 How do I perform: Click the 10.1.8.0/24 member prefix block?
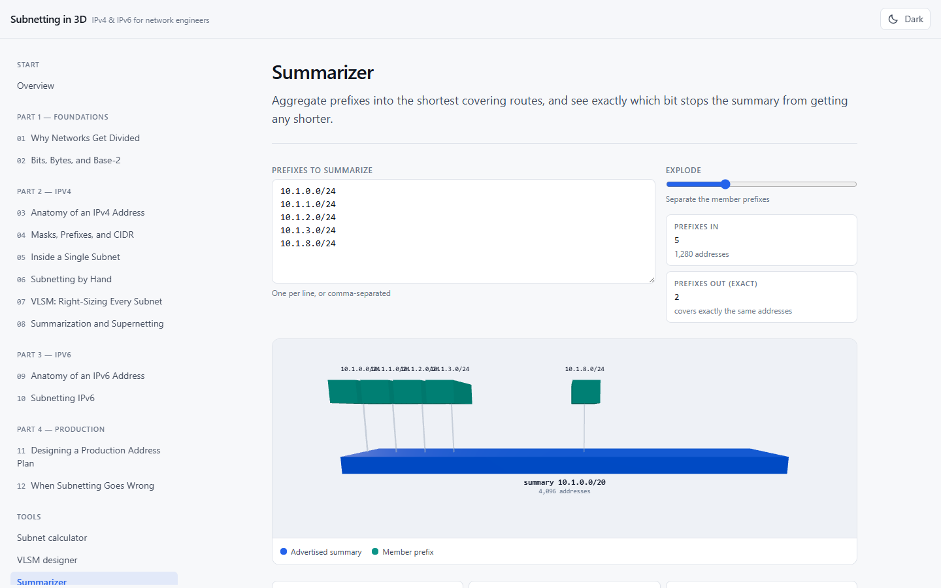pos(586,392)
